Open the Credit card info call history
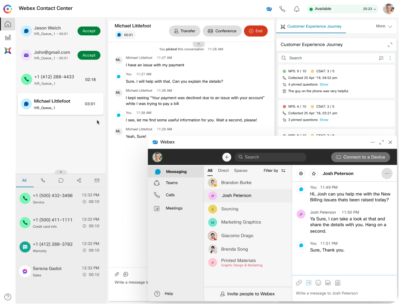This screenshot has height=304, width=399. [60, 223]
